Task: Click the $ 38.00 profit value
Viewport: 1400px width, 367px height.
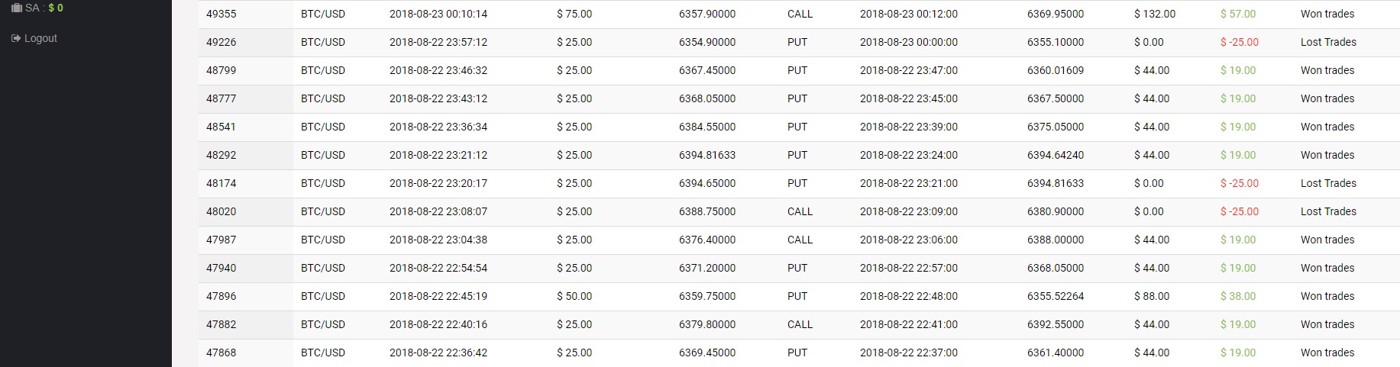Action: tap(1238, 296)
